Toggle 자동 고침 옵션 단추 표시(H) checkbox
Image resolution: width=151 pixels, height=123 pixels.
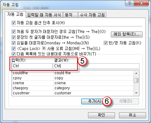[x=13, y=23]
